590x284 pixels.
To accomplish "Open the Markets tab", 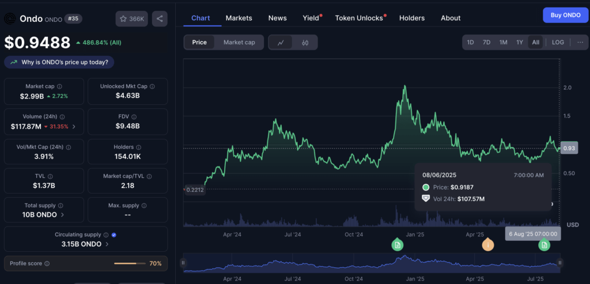I will pos(239,18).
